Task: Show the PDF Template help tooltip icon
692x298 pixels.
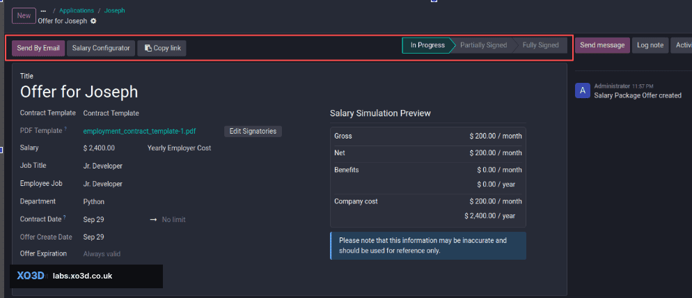Action: (65, 129)
